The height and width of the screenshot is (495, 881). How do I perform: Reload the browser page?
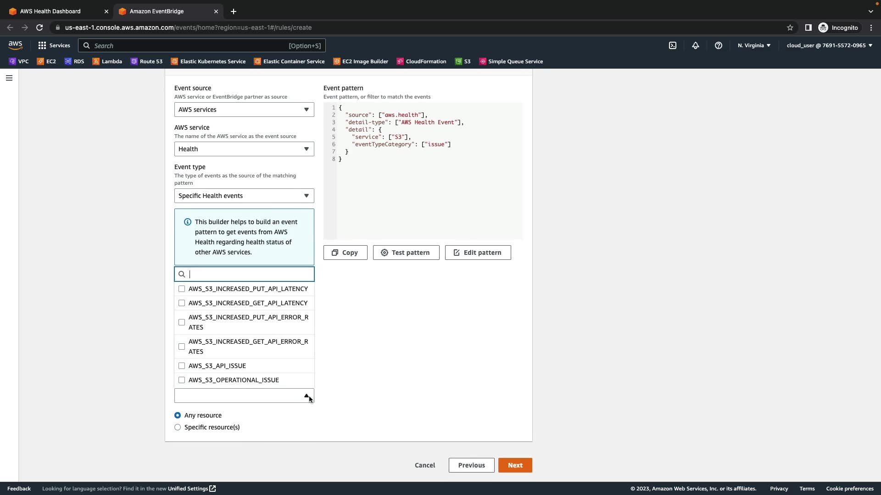pyautogui.click(x=39, y=27)
